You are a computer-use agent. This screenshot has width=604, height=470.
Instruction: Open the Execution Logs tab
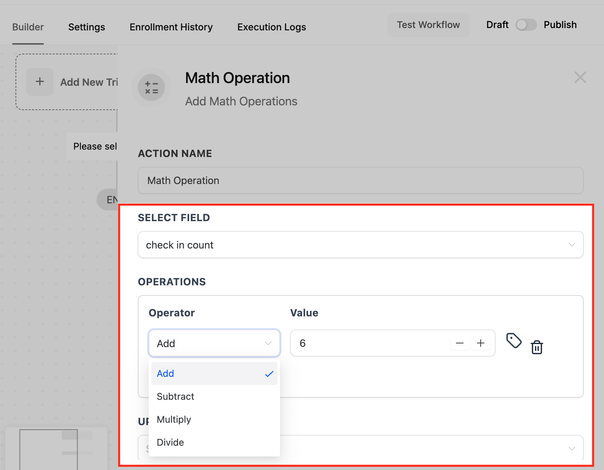(x=272, y=27)
